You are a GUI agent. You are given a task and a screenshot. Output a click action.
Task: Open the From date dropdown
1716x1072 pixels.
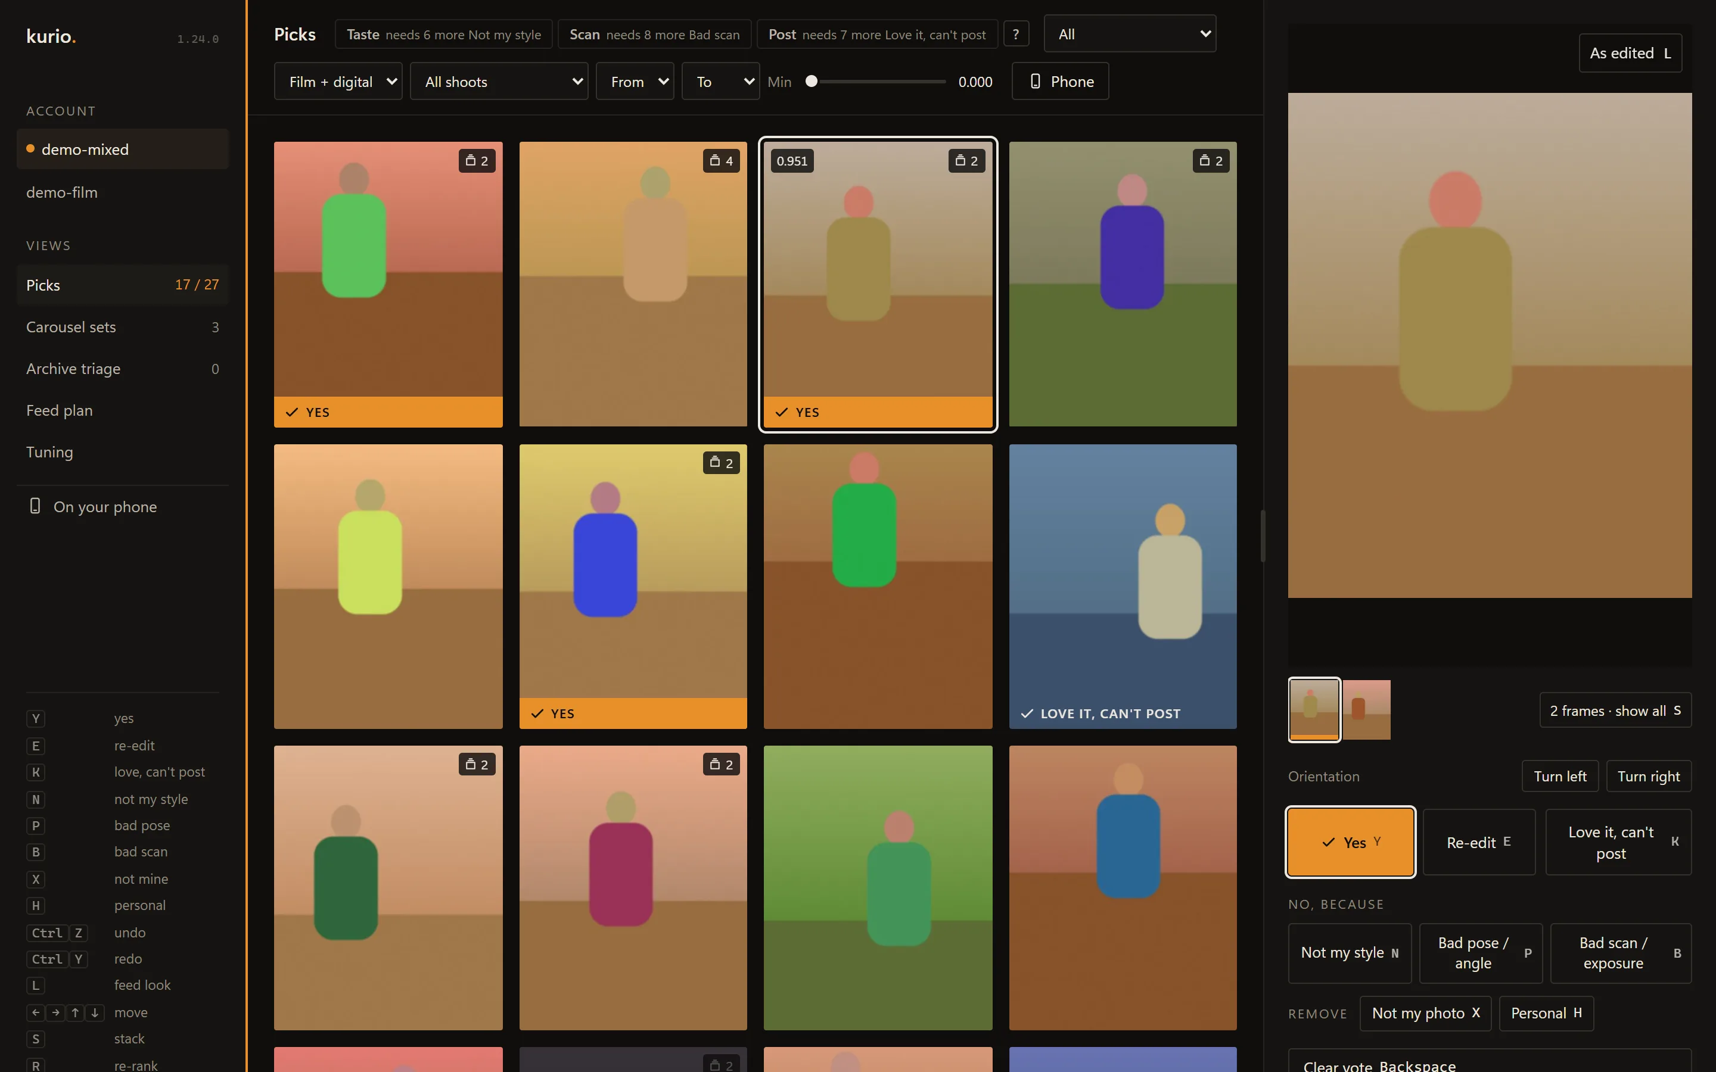coord(635,82)
